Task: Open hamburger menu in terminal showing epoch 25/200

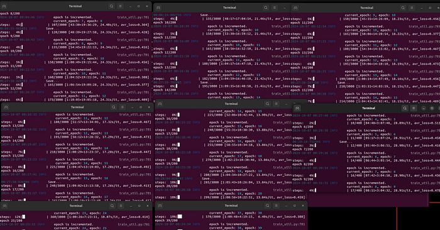Action: (x=121, y=206)
